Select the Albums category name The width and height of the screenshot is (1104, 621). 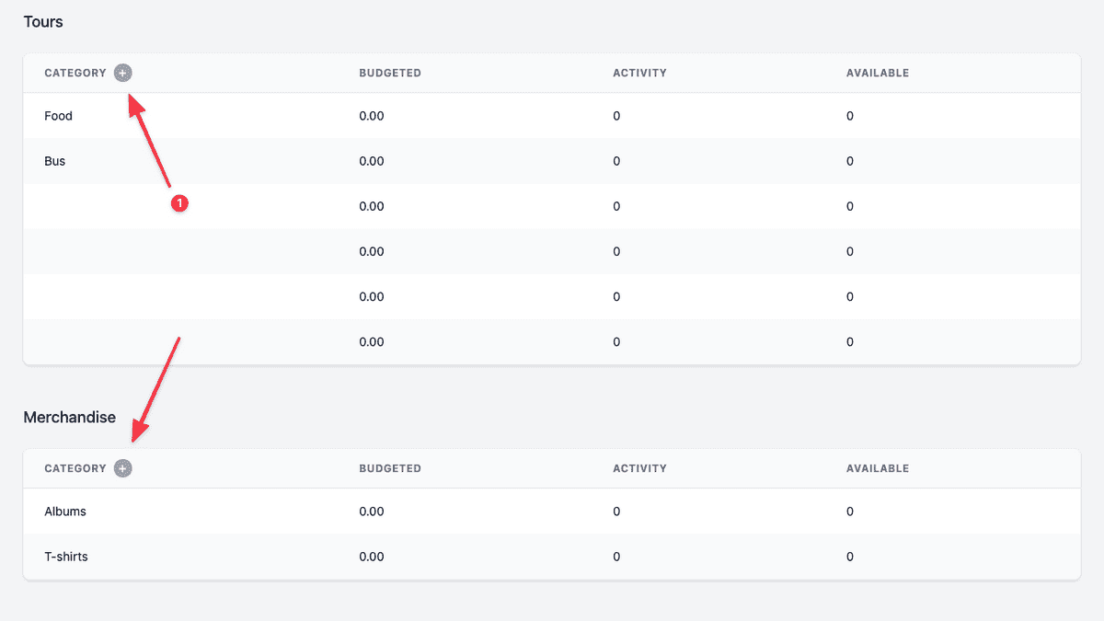[65, 512]
